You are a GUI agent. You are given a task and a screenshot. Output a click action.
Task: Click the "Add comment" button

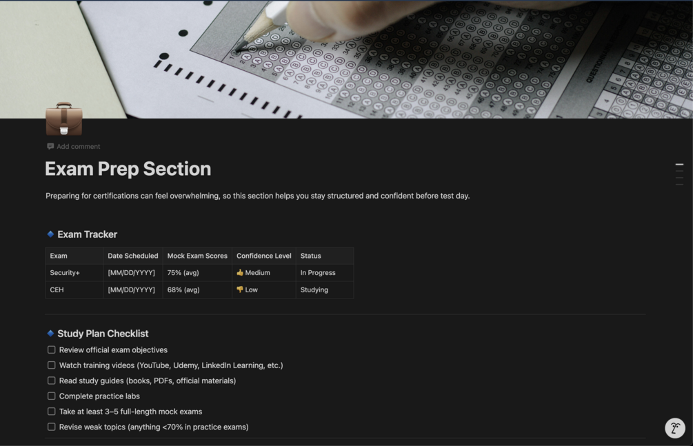click(78, 146)
